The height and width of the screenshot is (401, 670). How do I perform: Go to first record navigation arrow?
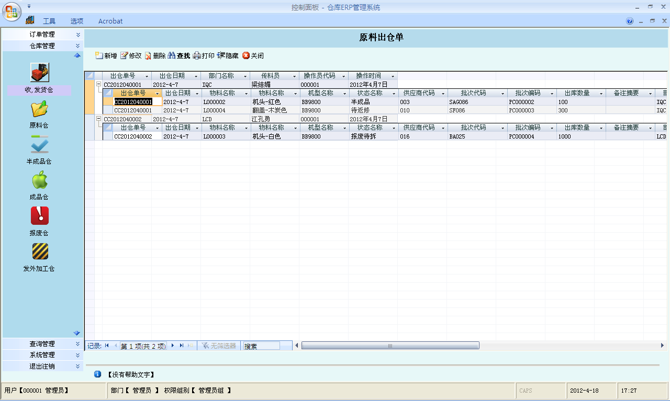click(107, 346)
